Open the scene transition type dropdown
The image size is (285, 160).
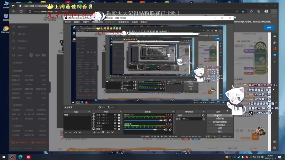189,115
